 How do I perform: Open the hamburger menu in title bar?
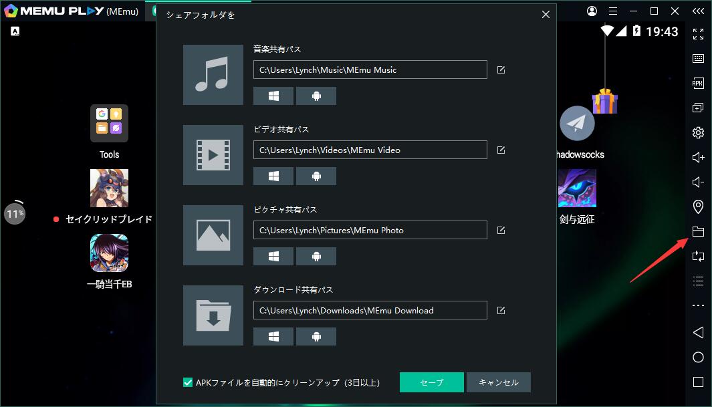pos(613,11)
